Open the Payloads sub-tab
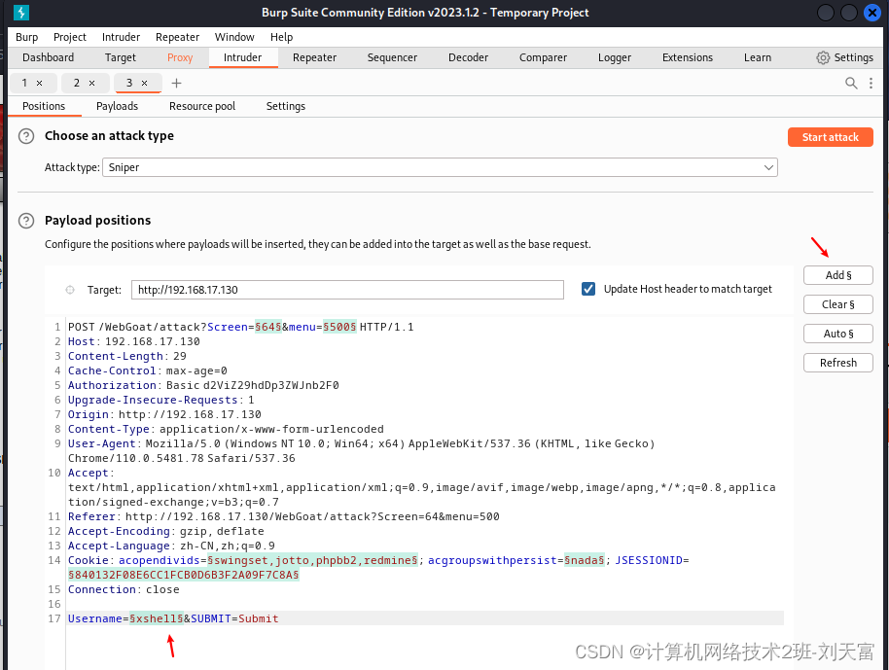 tap(117, 106)
